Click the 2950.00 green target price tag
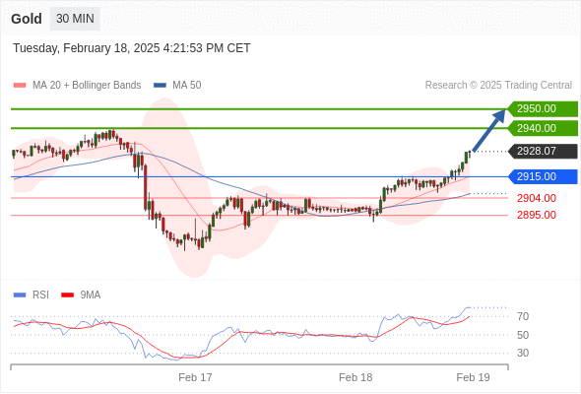The width and height of the screenshot is (581, 394). pyautogui.click(x=543, y=109)
